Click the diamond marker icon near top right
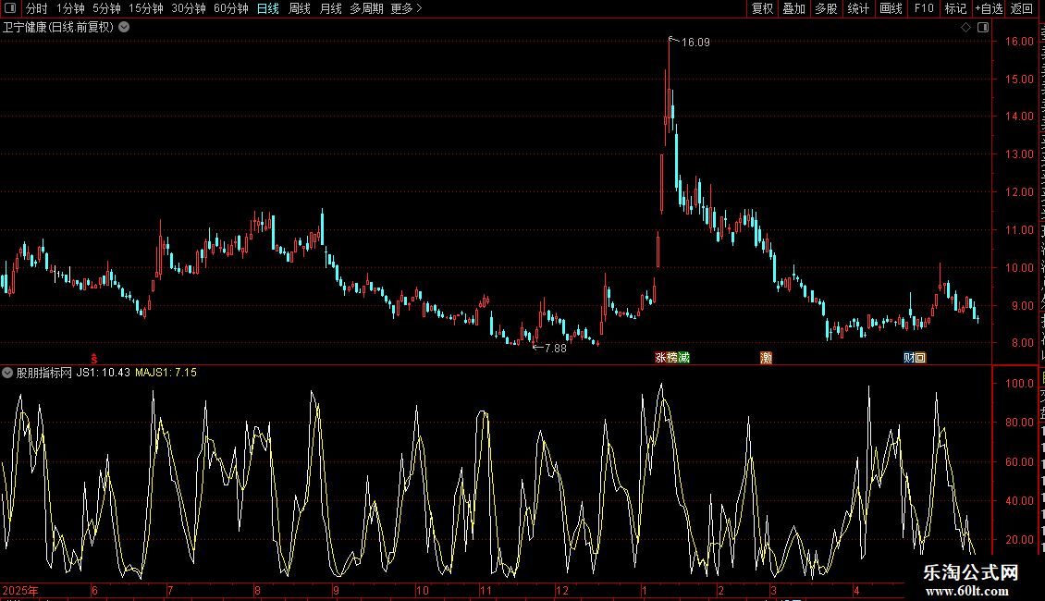1045x601 pixels. point(965,28)
